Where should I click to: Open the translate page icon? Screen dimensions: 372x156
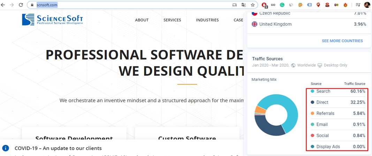(244, 5)
